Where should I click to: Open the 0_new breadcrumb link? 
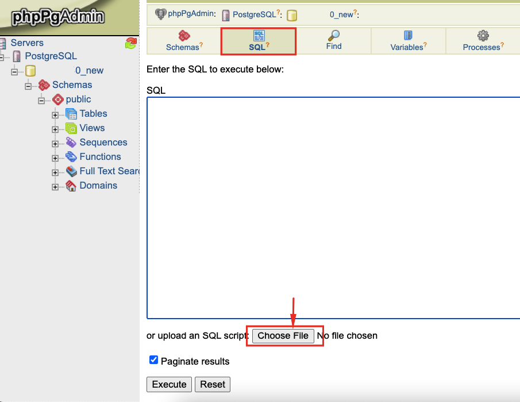pyautogui.click(x=341, y=14)
